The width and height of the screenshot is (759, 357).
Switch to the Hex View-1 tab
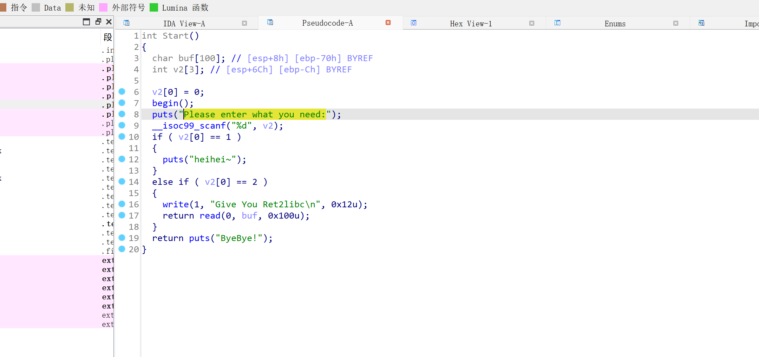(471, 24)
